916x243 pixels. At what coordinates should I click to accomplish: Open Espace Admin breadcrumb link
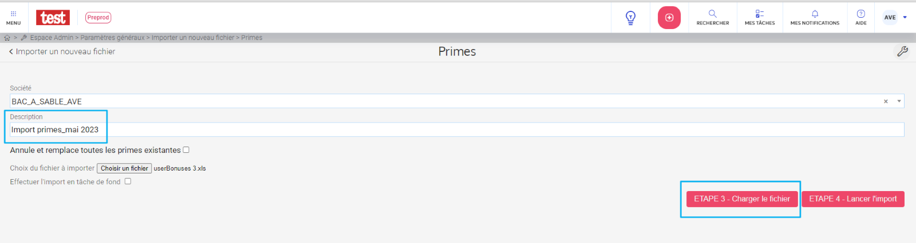52,38
